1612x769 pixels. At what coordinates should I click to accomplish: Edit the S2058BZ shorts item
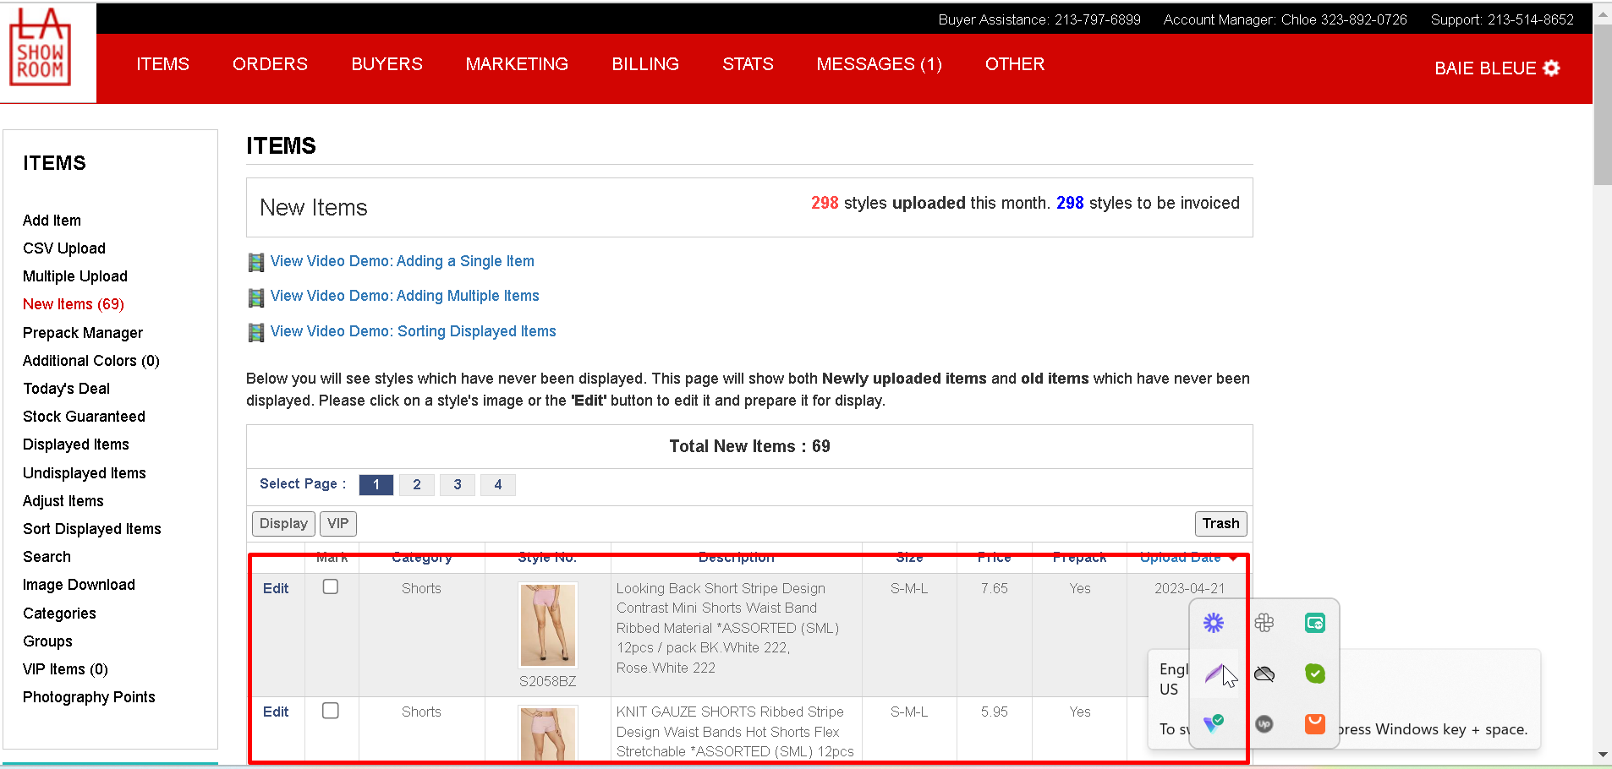pyautogui.click(x=276, y=588)
